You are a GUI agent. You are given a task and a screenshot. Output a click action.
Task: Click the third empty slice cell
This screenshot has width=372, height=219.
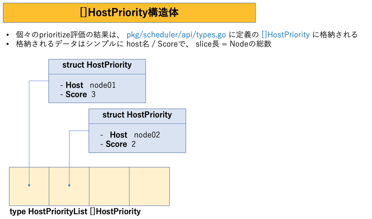(109, 186)
